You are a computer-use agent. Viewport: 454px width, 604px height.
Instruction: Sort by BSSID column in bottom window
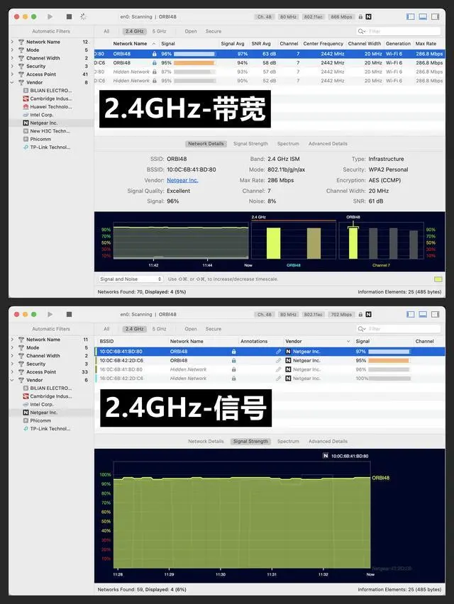(106, 341)
